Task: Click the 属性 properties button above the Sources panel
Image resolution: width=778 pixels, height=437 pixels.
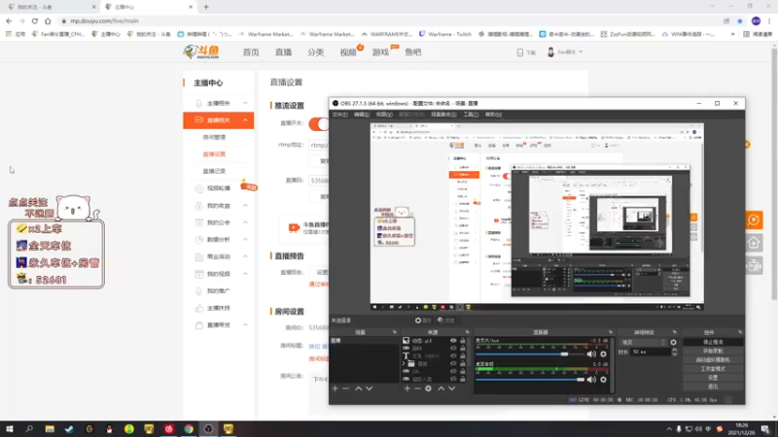Action: pyautogui.click(x=423, y=320)
